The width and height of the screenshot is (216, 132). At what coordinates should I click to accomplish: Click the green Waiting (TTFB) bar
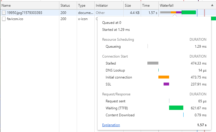(176, 108)
